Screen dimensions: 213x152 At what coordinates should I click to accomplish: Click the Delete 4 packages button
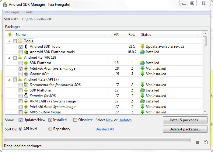pos(185,129)
